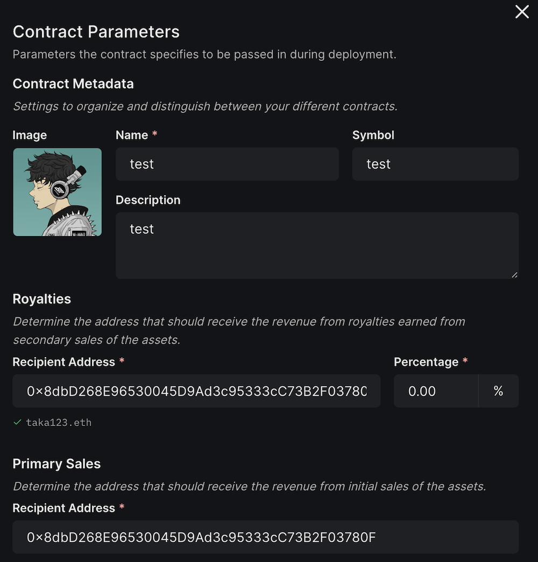The height and width of the screenshot is (562, 538).
Task: Click the Royalties section heading
Action: pos(41,299)
